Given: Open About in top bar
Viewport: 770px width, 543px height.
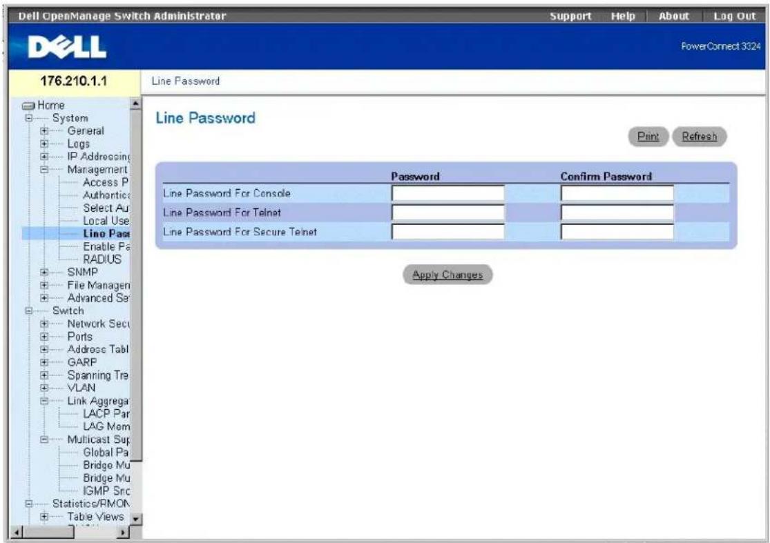Looking at the screenshot, I should click(x=674, y=16).
